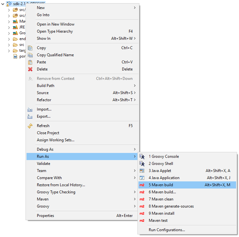This screenshot has width=239, height=237.
Task: Click the Import icon
Action: [30, 110]
